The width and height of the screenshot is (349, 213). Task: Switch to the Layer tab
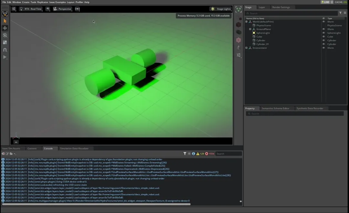coord(262,7)
